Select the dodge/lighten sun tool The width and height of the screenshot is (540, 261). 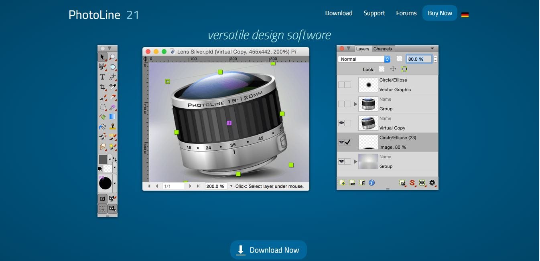coord(113,147)
